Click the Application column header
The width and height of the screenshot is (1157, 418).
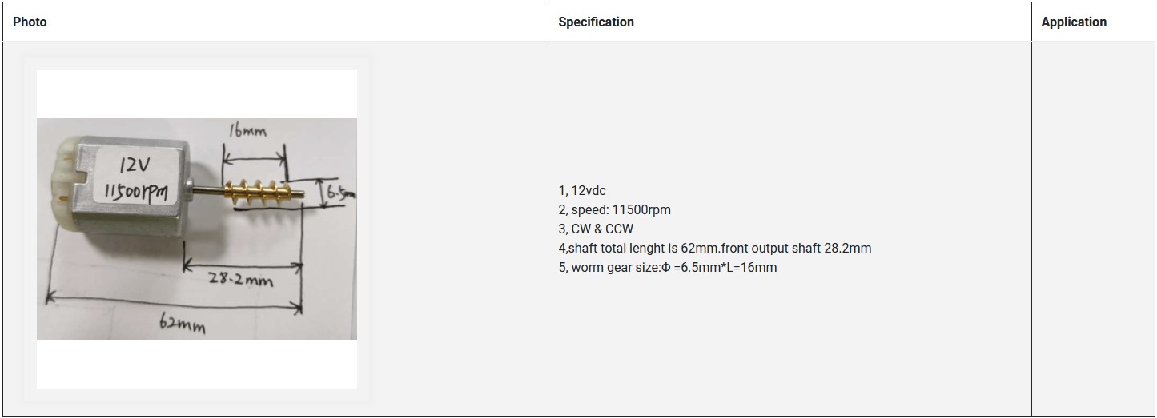pyautogui.click(x=1073, y=22)
